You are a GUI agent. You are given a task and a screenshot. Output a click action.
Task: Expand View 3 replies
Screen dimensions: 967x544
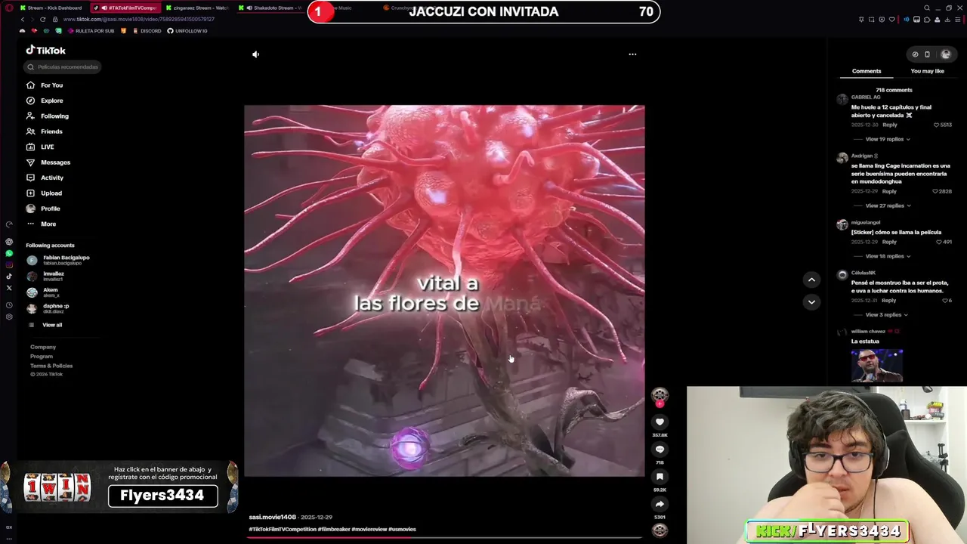coord(886,314)
